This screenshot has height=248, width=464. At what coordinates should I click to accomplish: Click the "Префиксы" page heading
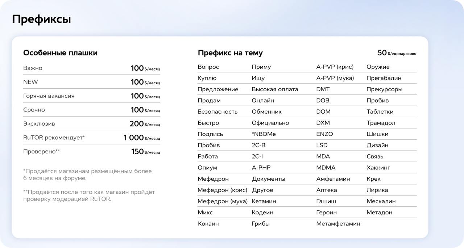pyautogui.click(x=41, y=19)
